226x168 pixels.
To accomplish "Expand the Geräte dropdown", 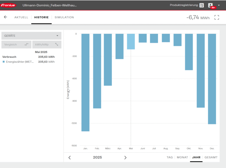I will coord(31,36).
